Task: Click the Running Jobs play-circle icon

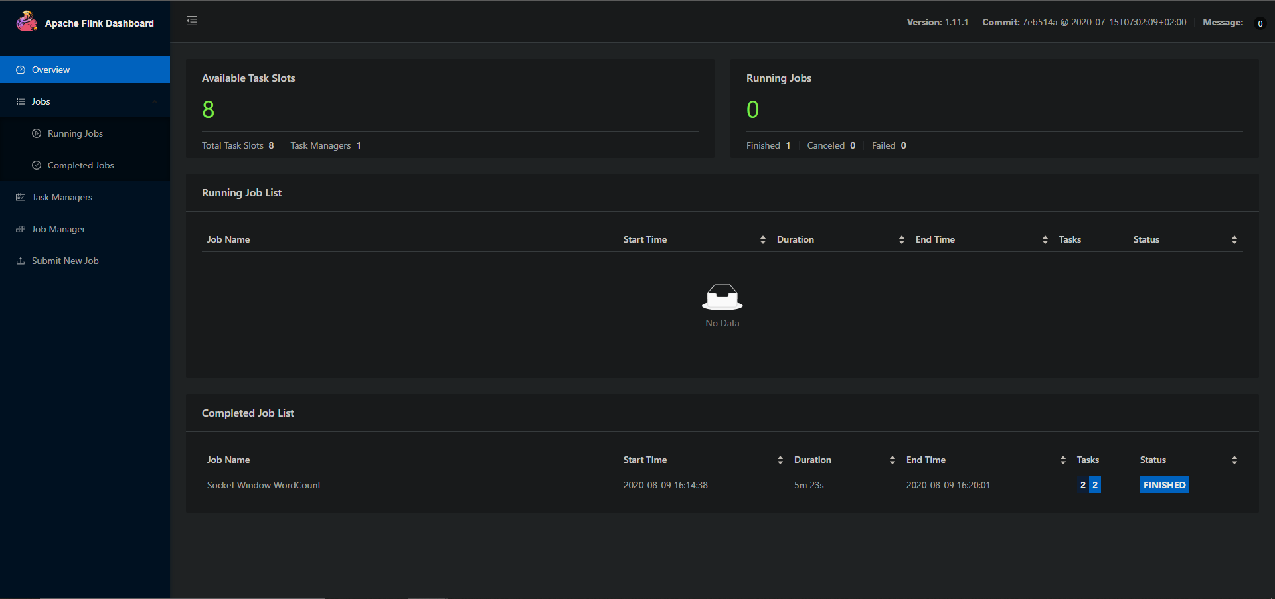Action: coord(37,133)
